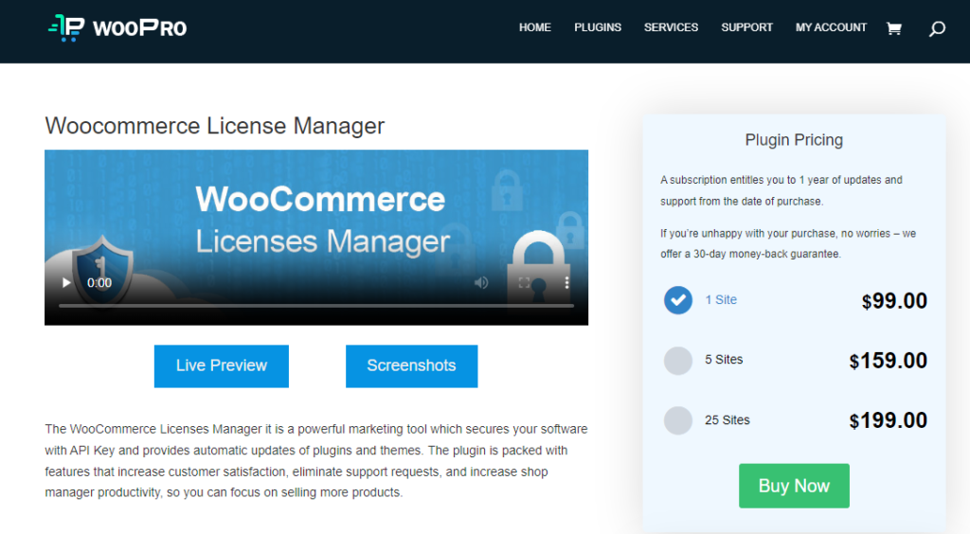Screen dimensions: 970x534
Task: Click the green Buy Now button
Action: [794, 486]
